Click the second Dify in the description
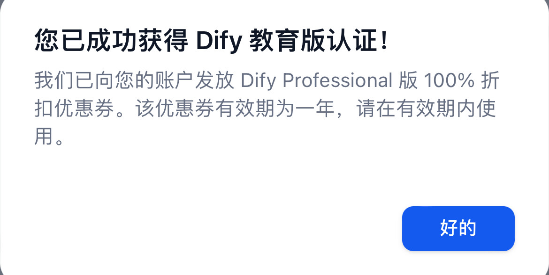This screenshot has width=549, height=275. point(259,80)
